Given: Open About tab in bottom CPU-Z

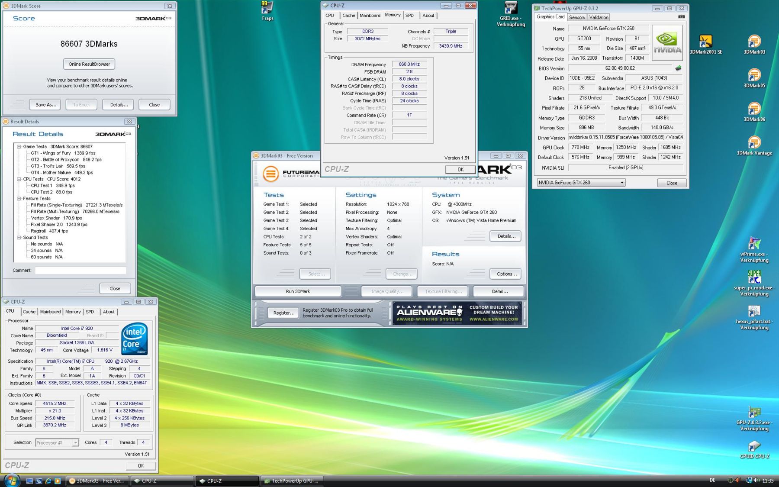Looking at the screenshot, I should coord(109,312).
